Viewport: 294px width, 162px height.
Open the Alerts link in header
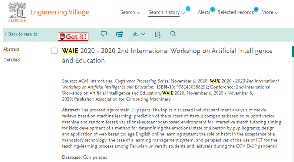coord(204,12)
